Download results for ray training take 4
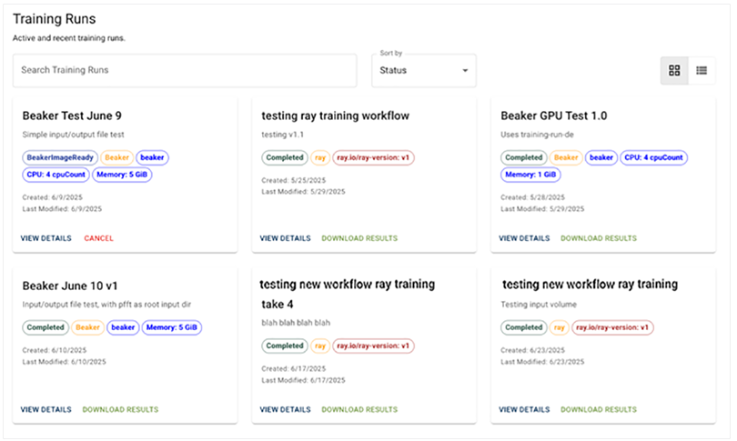The height and width of the screenshot is (441, 737). pyautogui.click(x=359, y=409)
